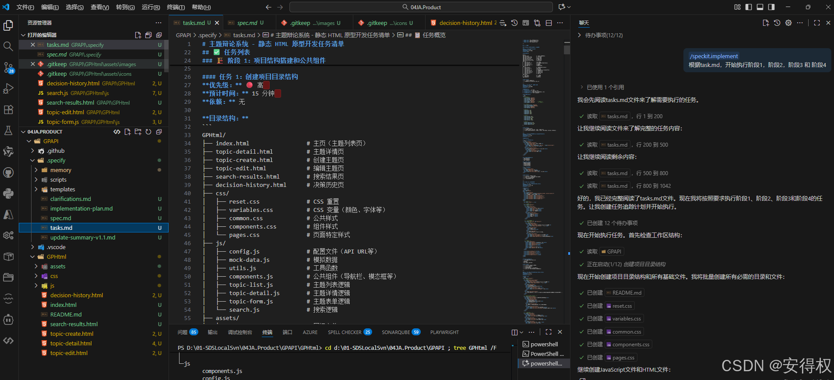Viewport: 834px width, 380px height.
Task: Close all open editors
Action: [x=159, y=35]
